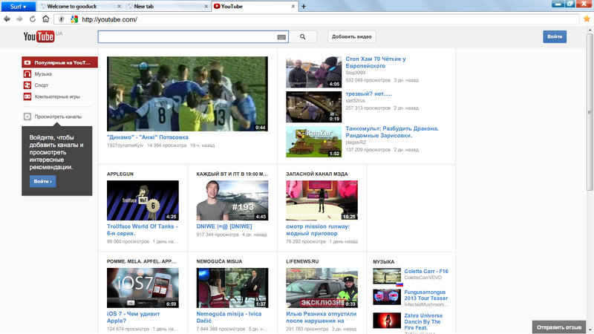Switch to the New tab tab
This screenshot has height=334, width=594.
pyautogui.click(x=168, y=7)
